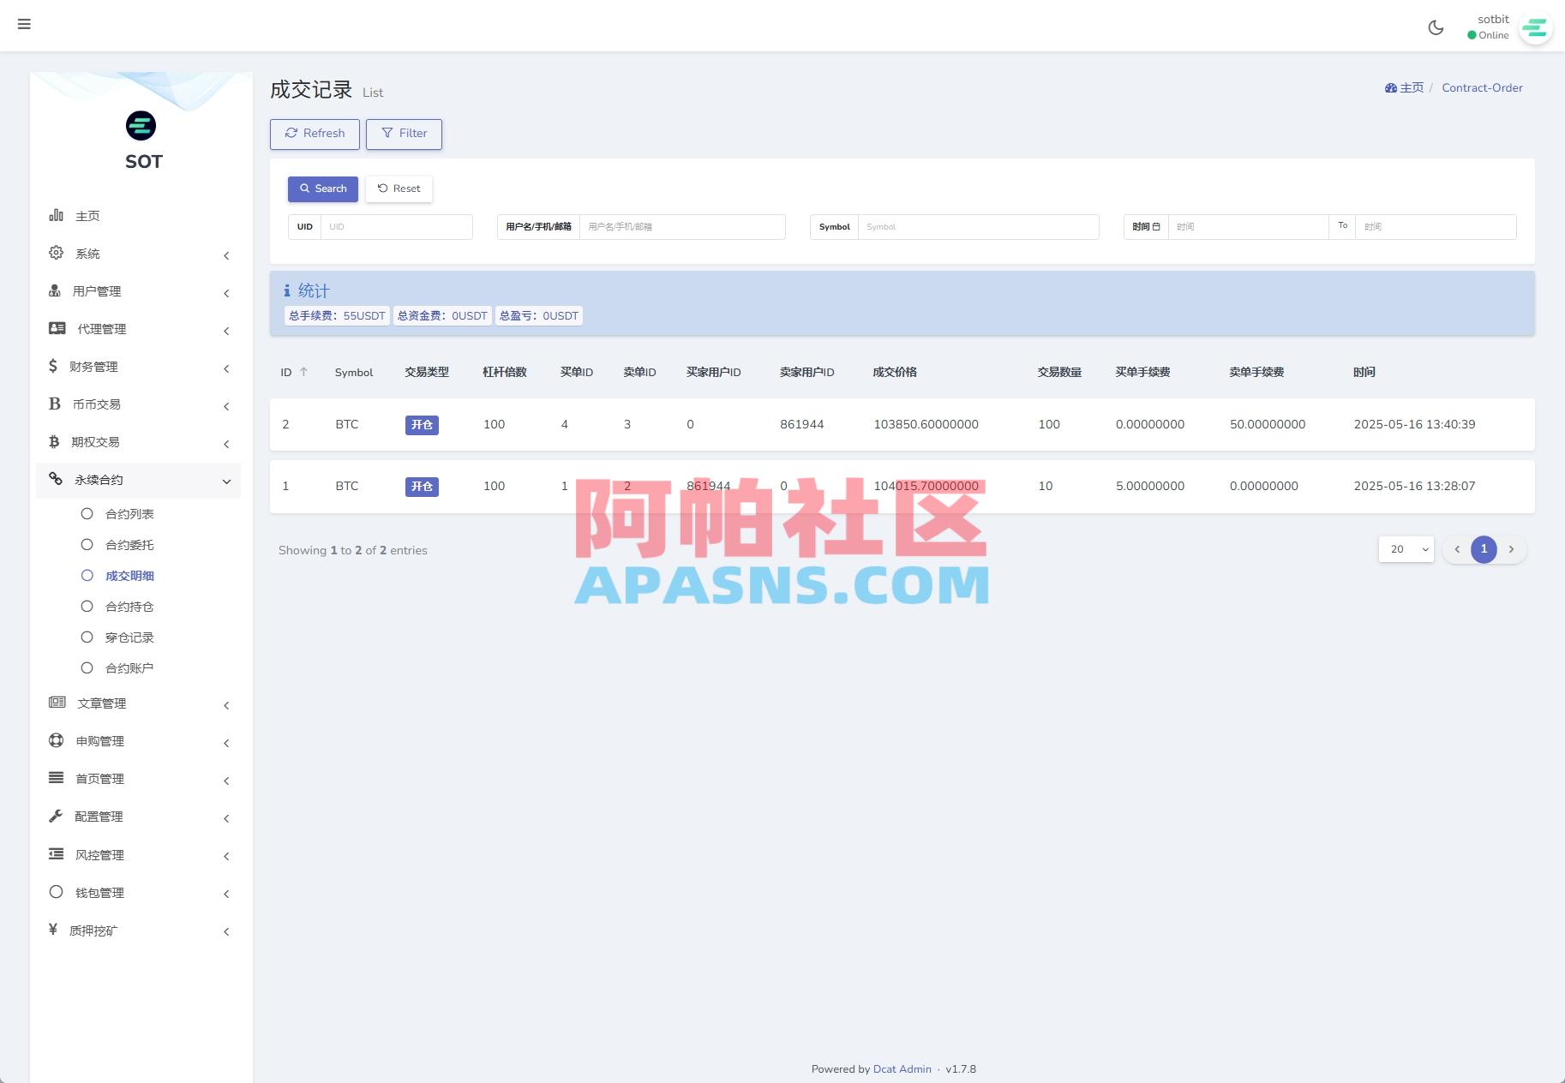
Task: Select 合约账户 submenu item
Action: click(x=129, y=668)
